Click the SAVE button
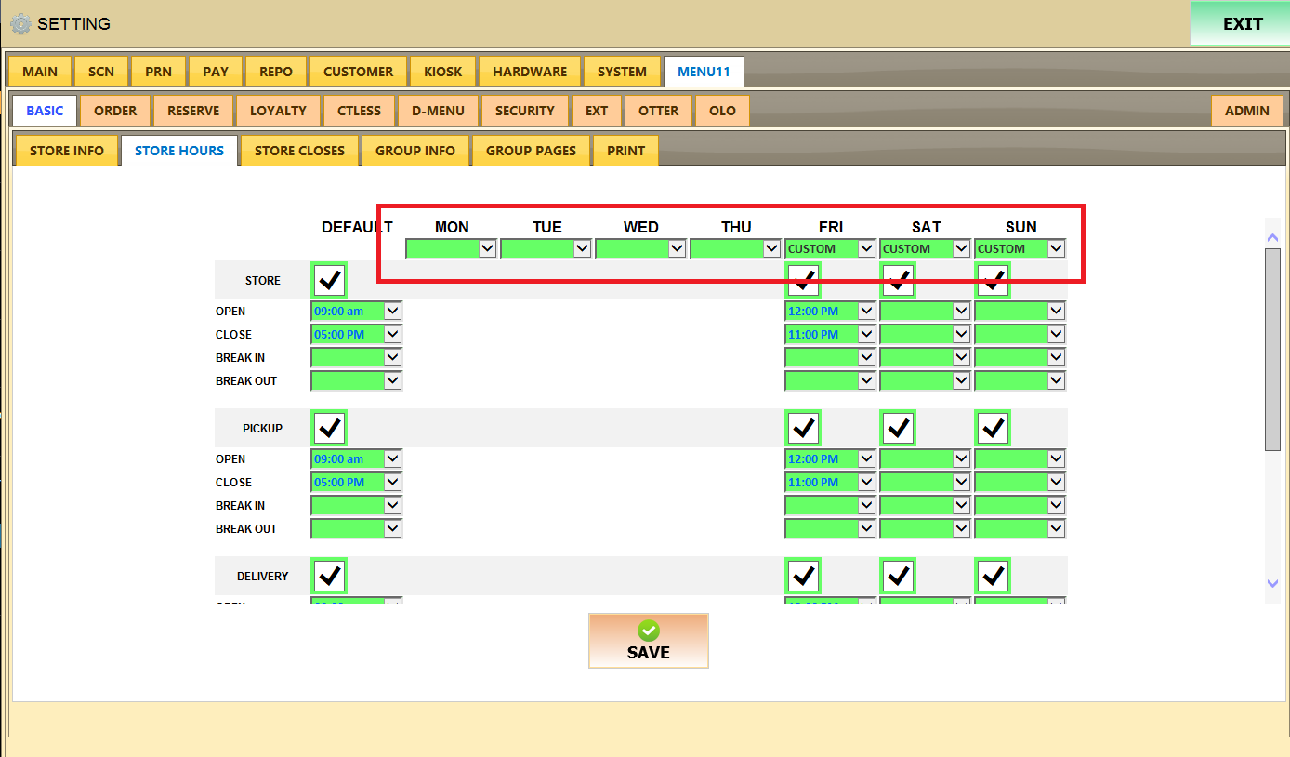This screenshot has width=1290, height=757. click(649, 641)
